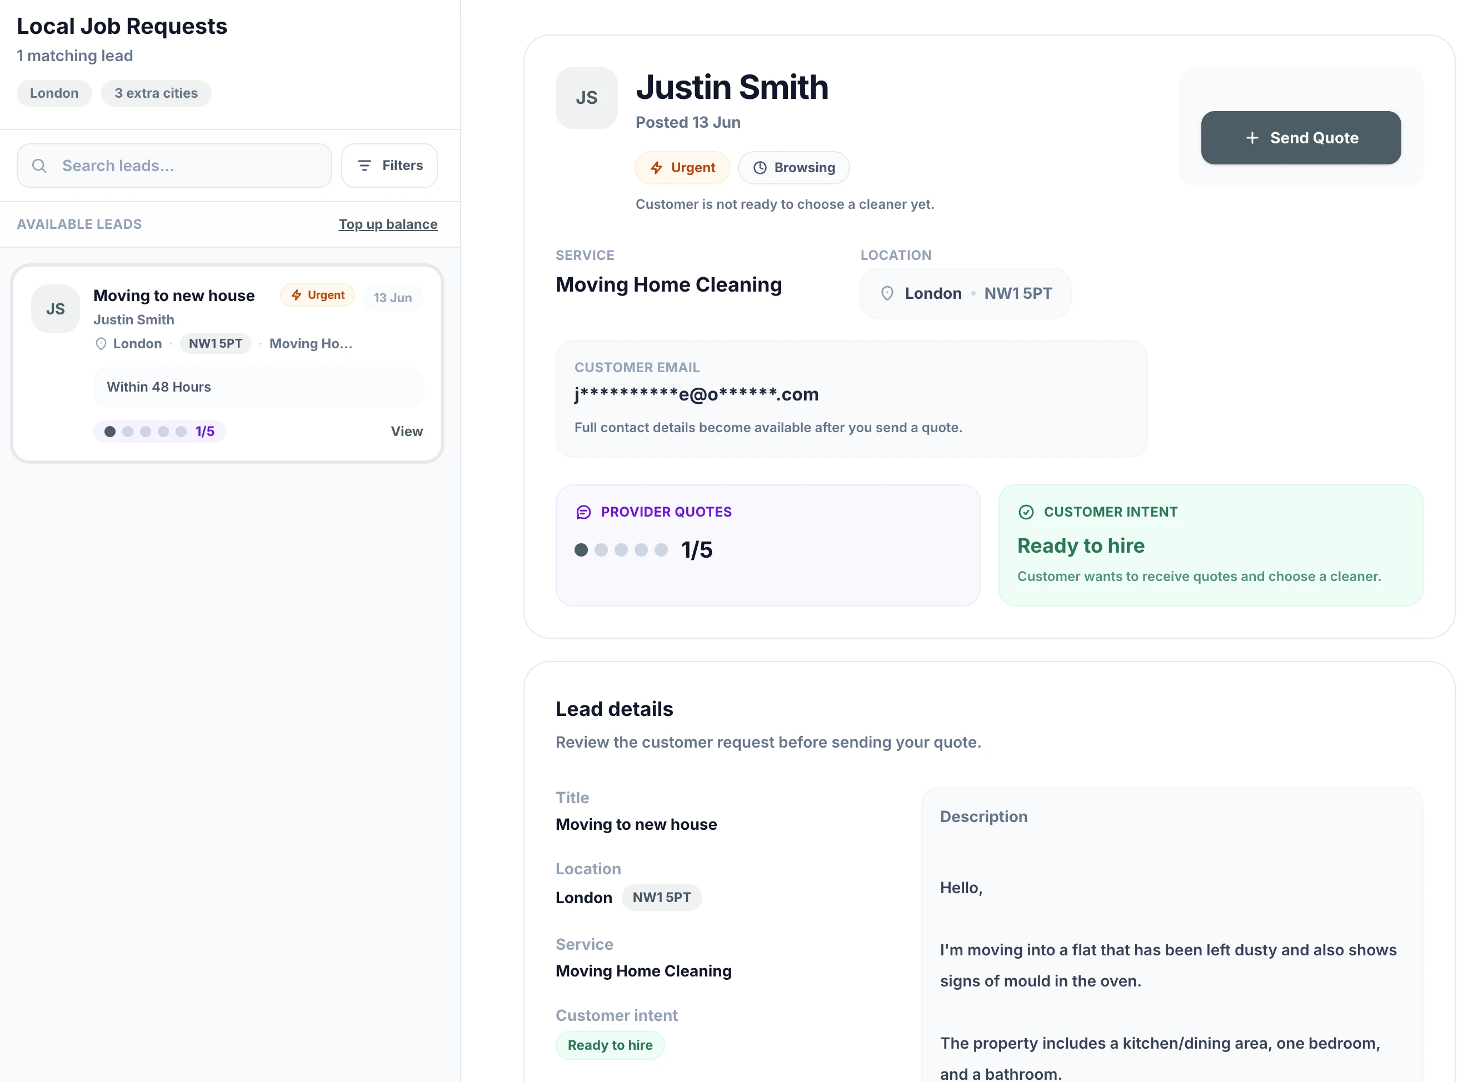Open the Moving to new house lead card

[x=227, y=364]
